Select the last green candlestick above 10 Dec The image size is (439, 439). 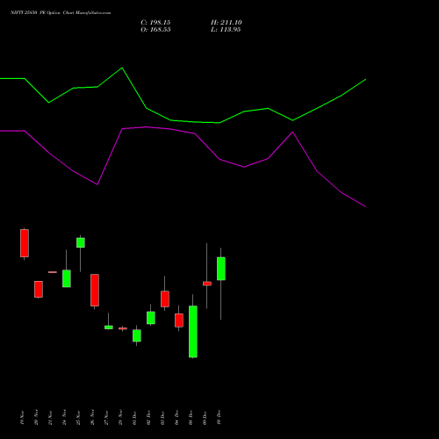(x=221, y=269)
